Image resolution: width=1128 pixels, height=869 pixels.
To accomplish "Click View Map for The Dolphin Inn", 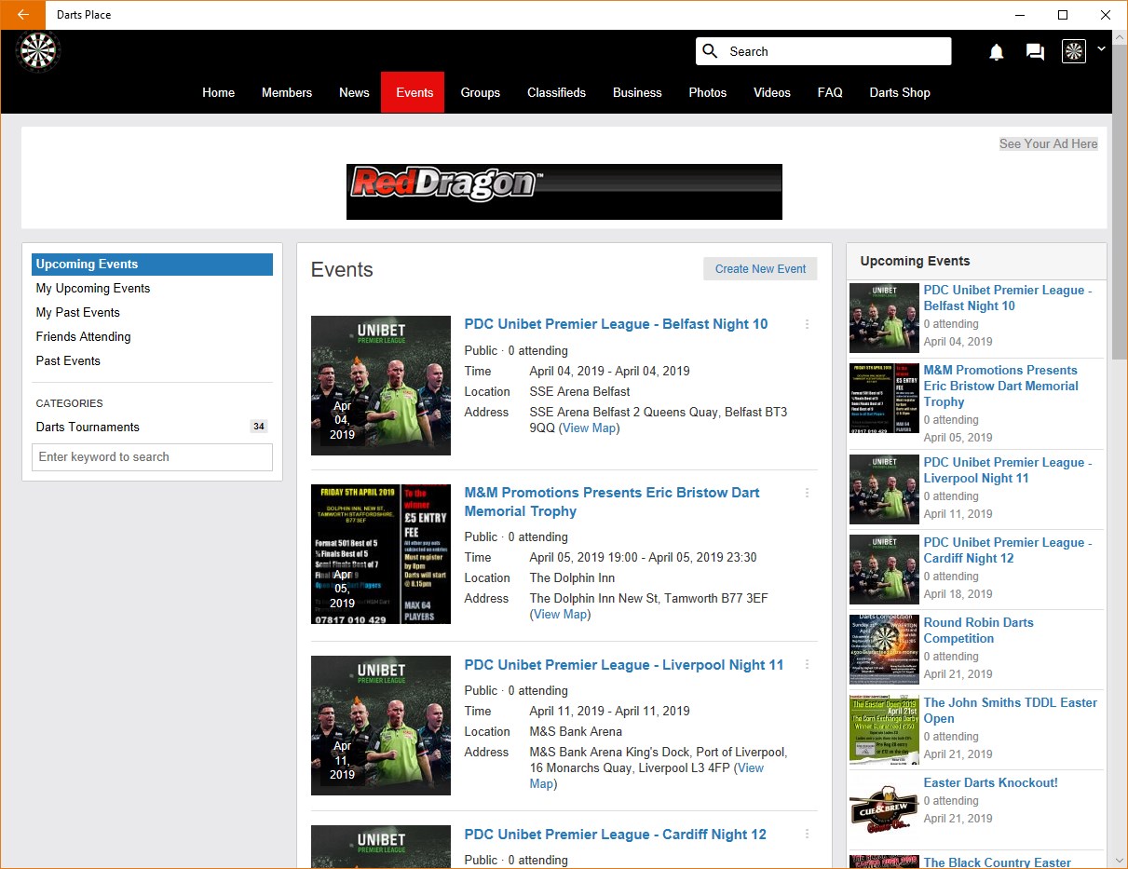I will [x=561, y=615].
